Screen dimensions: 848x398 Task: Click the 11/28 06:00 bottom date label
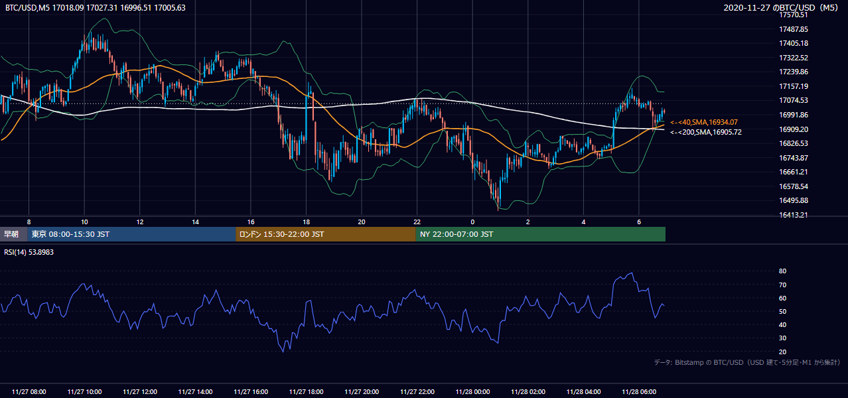point(638,391)
